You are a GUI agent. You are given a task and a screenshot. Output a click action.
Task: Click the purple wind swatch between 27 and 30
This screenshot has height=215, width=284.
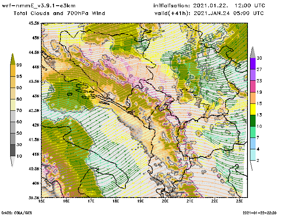(x=253, y=64)
